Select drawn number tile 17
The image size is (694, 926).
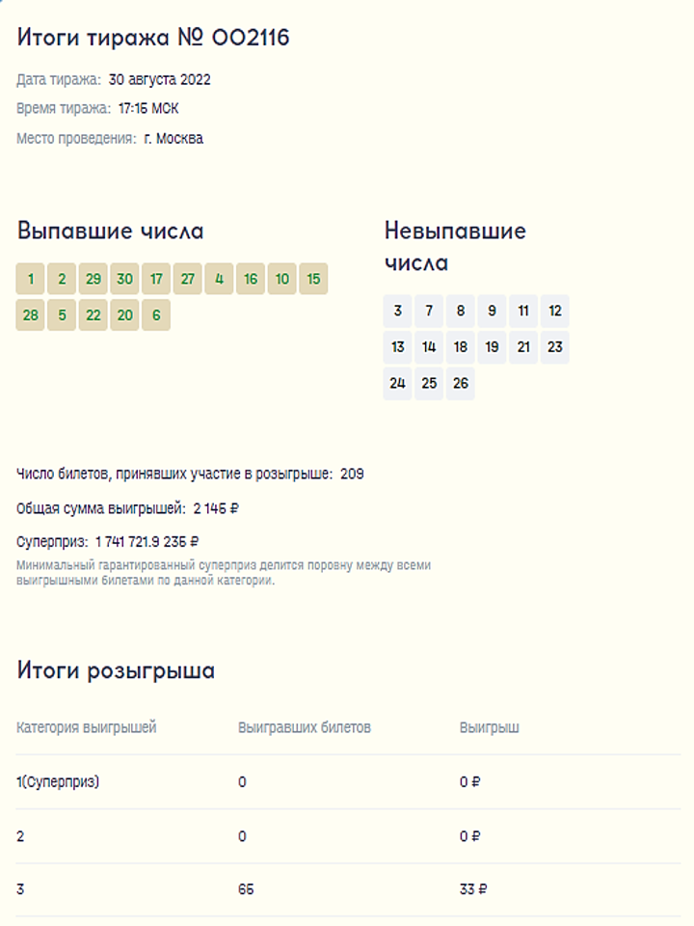click(x=156, y=280)
